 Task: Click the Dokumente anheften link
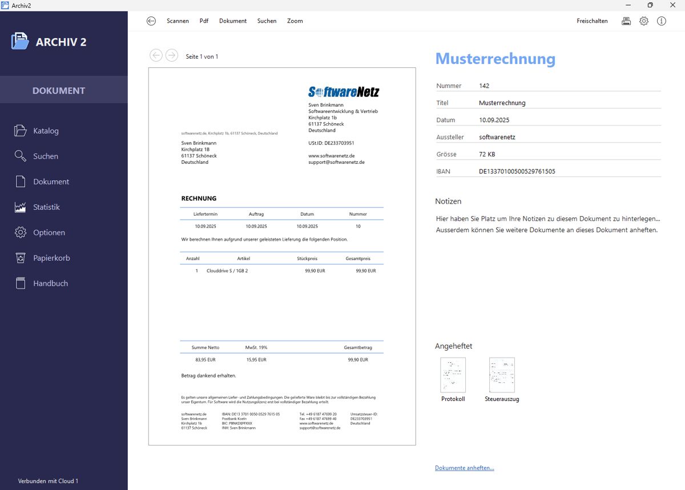coord(465,468)
